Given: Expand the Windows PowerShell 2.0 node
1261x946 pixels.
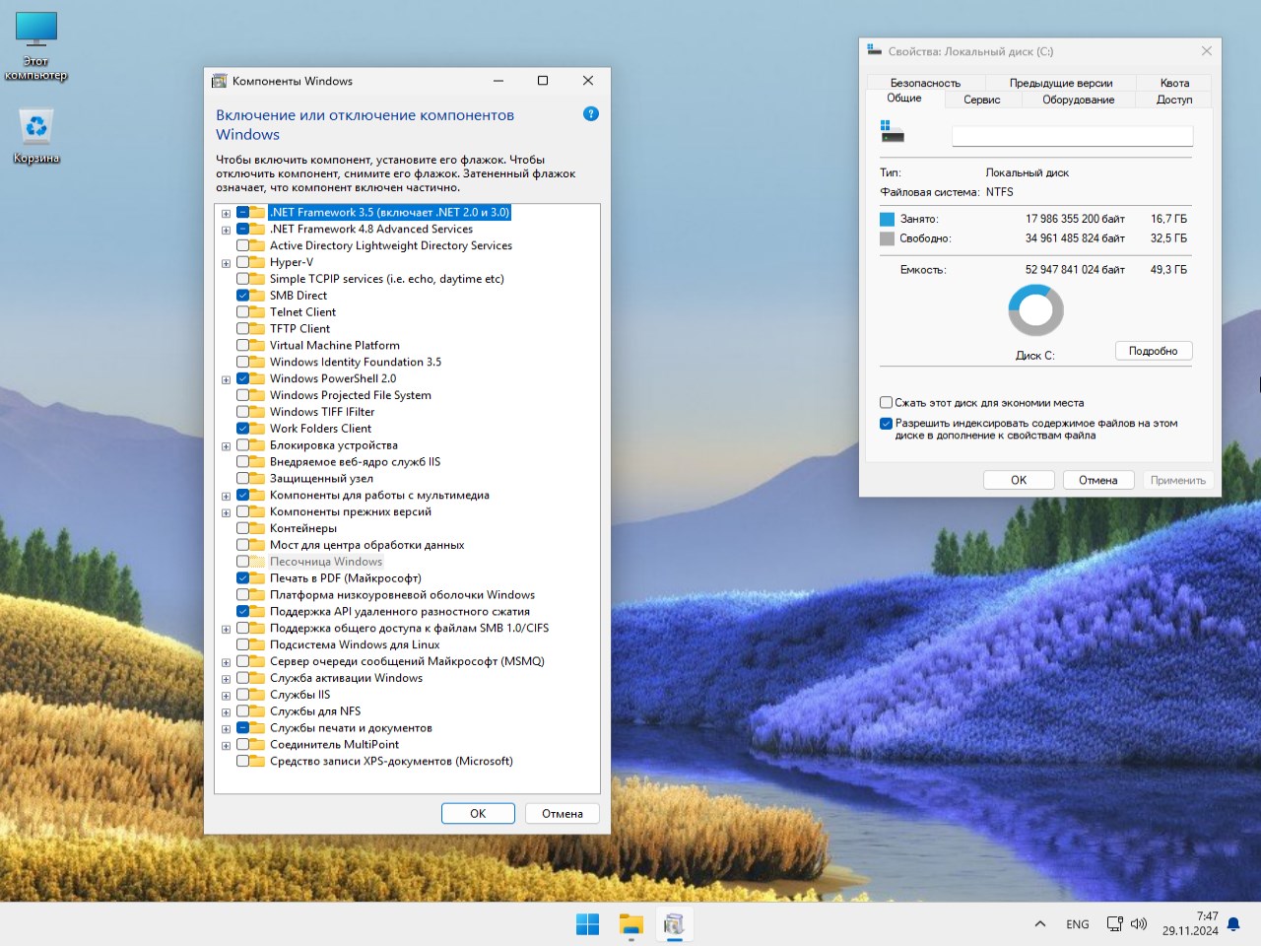Looking at the screenshot, I should [227, 379].
